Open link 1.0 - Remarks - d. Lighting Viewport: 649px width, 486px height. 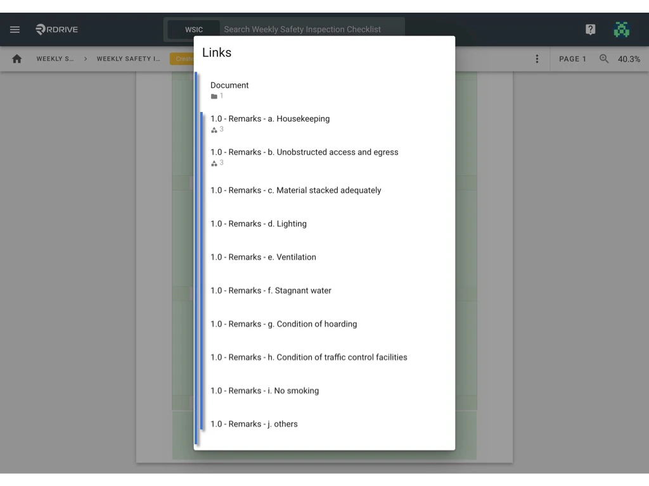pyautogui.click(x=259, y=223)
